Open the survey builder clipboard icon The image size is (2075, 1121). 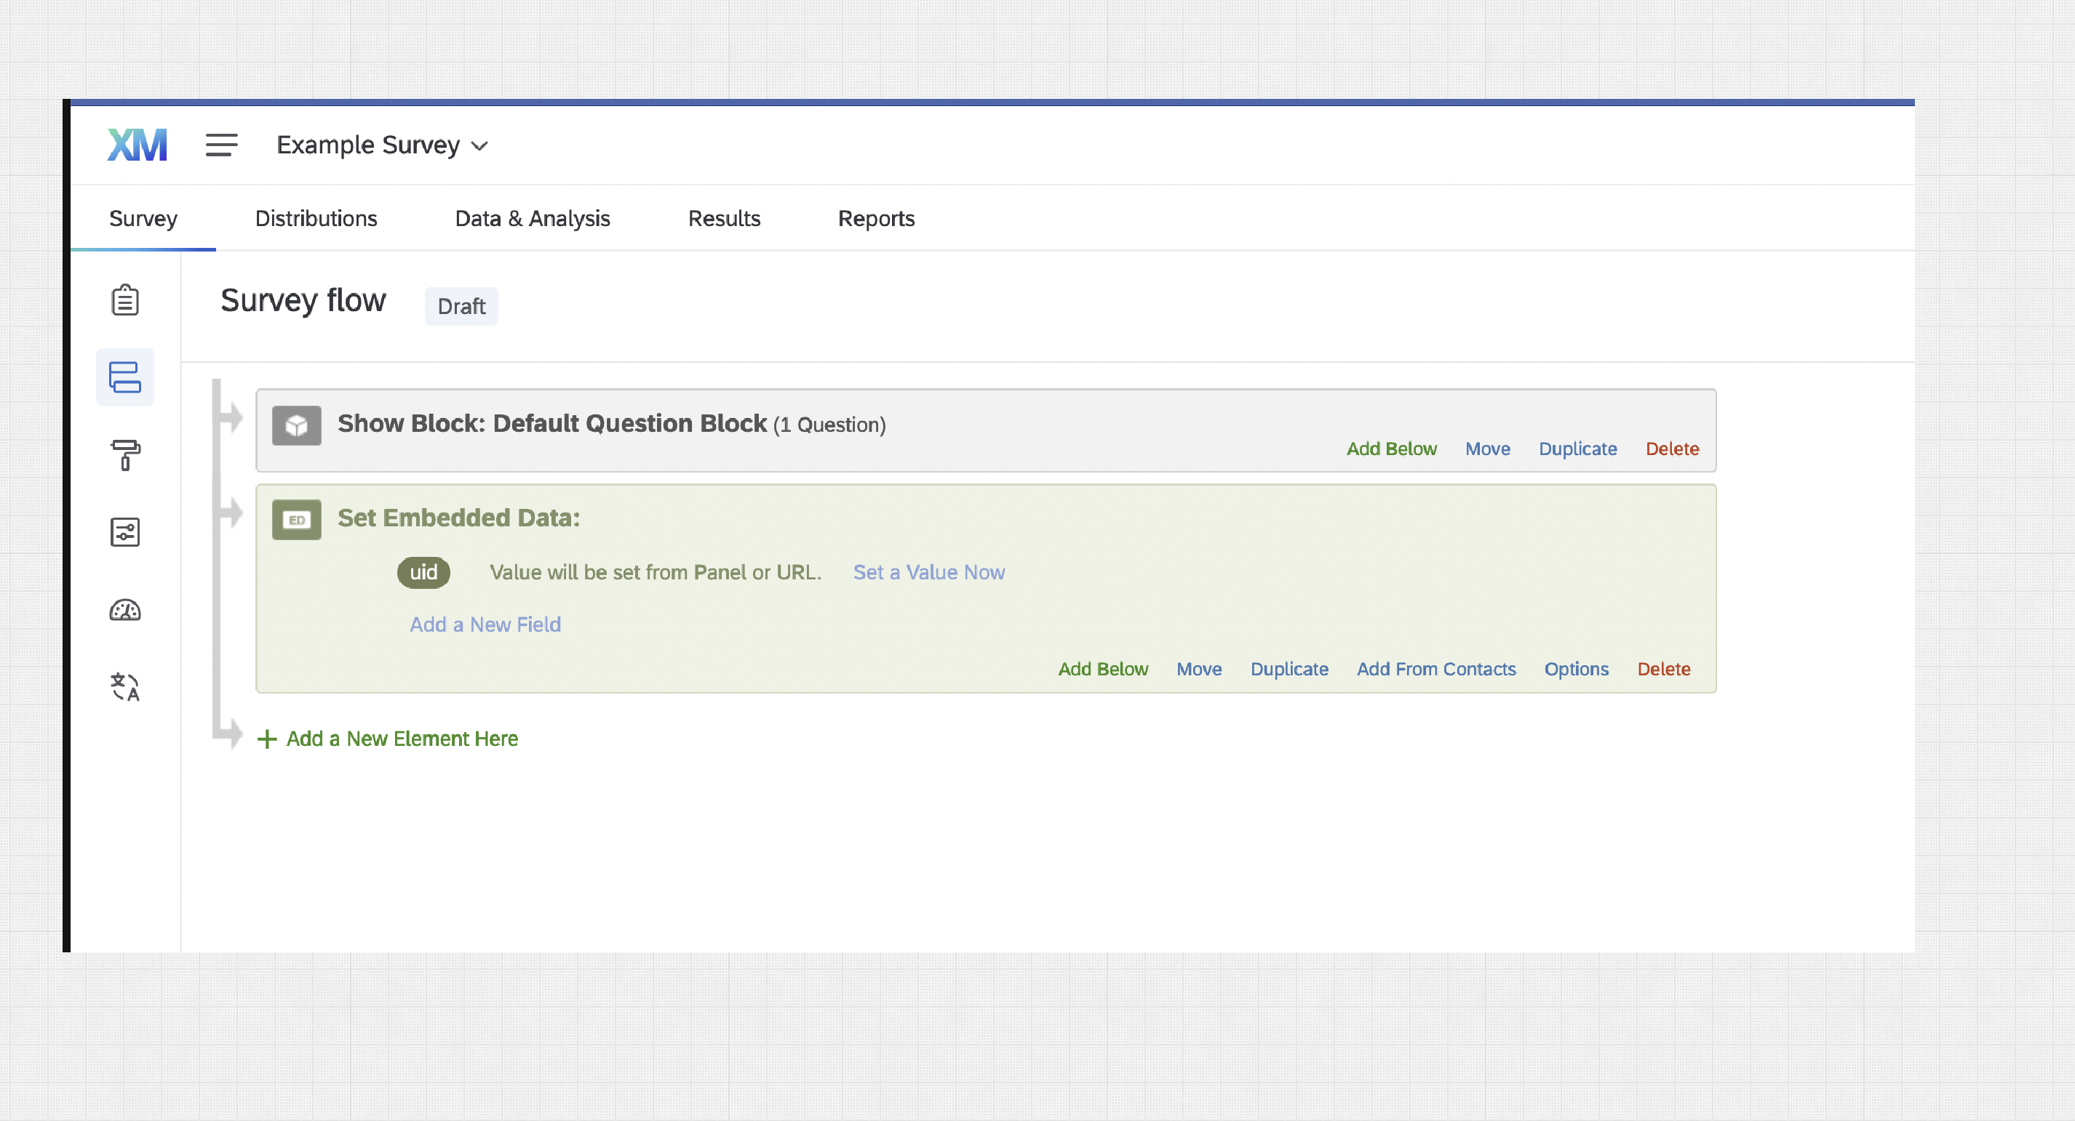tap(125, 300)
